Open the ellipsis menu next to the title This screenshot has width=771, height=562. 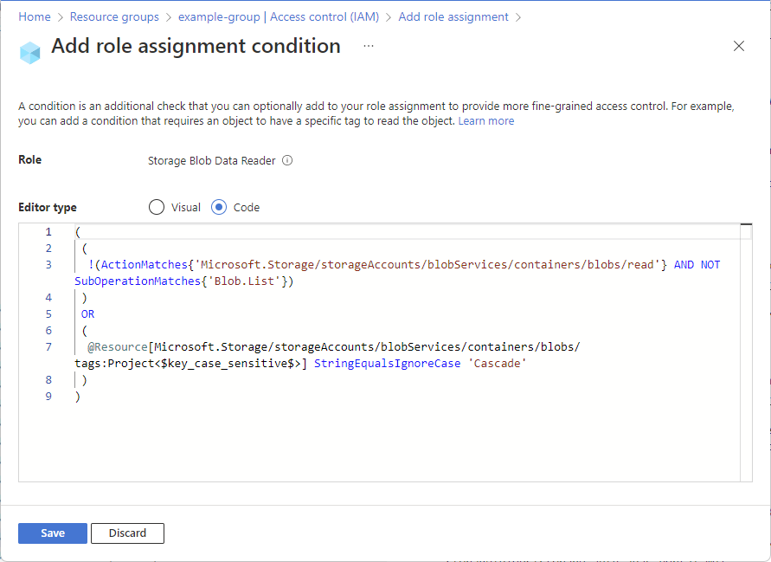click(x=369, y=47)
